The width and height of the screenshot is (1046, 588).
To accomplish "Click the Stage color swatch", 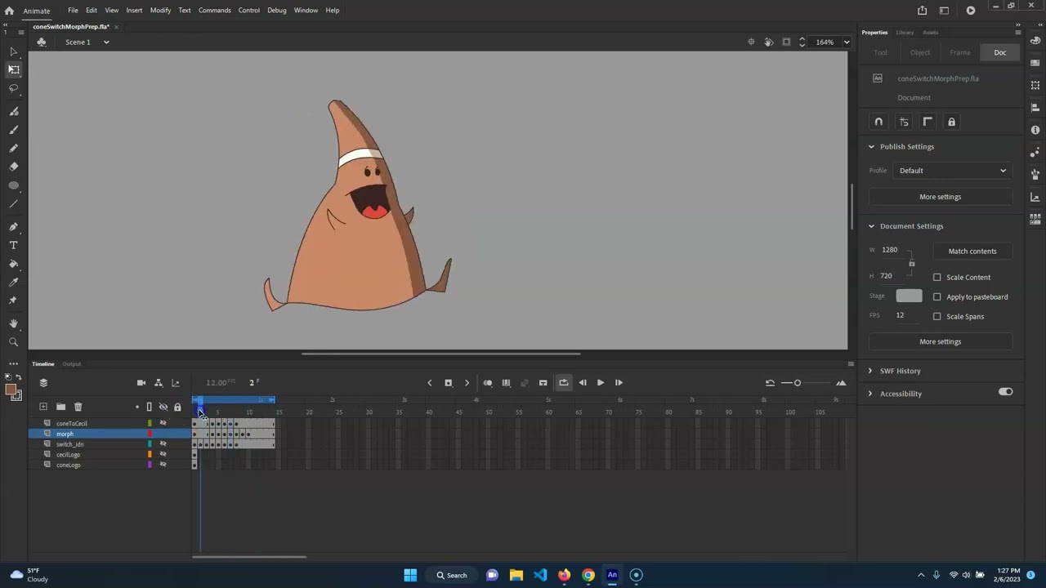I will pyautogui.click(x=909, y=296).
